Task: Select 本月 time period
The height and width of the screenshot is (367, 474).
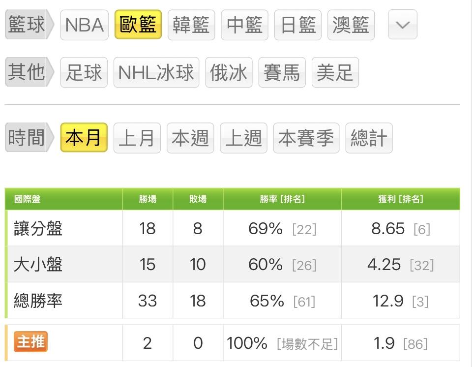Action: click(84, 138)
